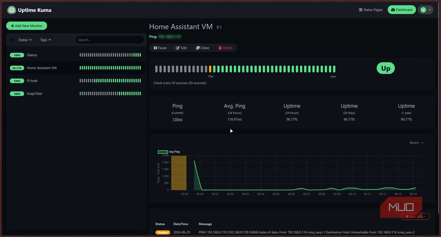
Task: Click the Glance heartbeat bar in the list
Action: point(110,55)
